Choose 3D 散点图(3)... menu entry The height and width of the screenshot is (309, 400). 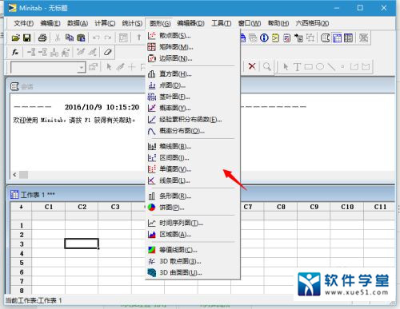(193, 261)
